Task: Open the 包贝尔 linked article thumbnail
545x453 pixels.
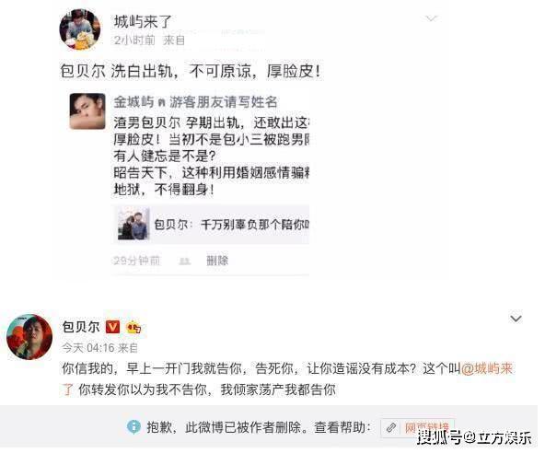Action: (133, 225)
